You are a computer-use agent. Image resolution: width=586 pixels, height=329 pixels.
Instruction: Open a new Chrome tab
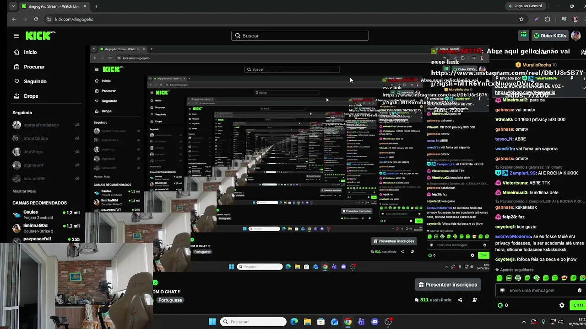tap(96, 6)
